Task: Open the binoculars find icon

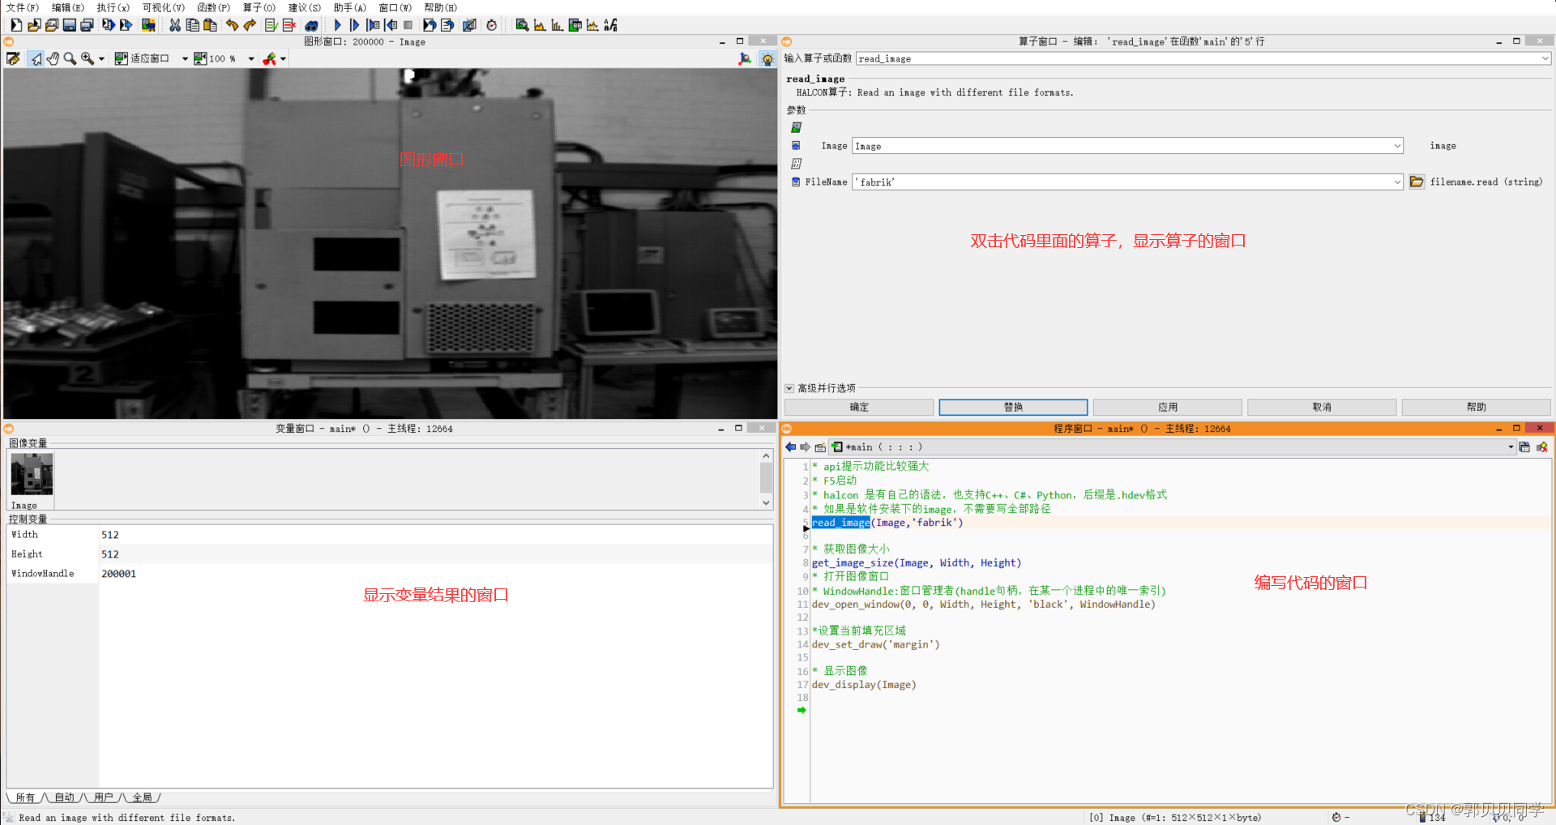Action: [311, 25]
